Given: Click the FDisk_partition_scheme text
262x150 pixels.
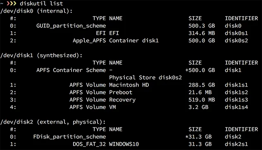Looking at the screenshot, I should tap(69, 137).
